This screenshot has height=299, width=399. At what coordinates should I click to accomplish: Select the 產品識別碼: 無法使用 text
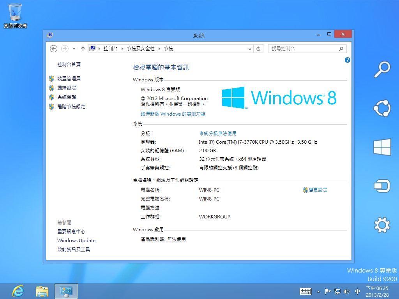pos(163,239)
